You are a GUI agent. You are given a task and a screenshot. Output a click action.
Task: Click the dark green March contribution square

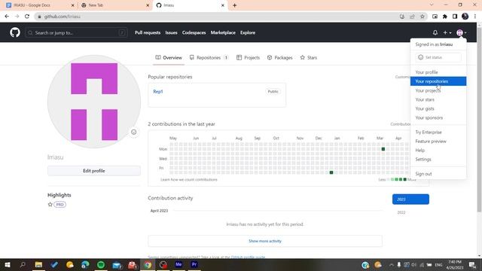(x=383, y=149)
